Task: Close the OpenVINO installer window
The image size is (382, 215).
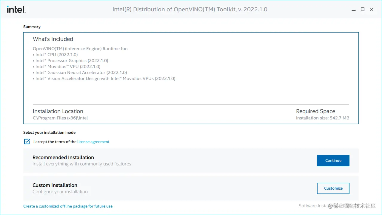Action: 372,10
